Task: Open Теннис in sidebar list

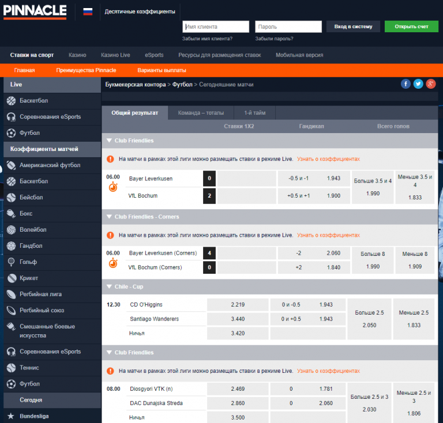Action: pos(52,368)
